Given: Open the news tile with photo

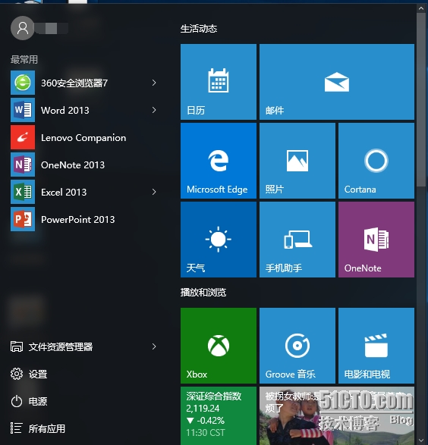Looking at the screenshot, I should [337, 415].
